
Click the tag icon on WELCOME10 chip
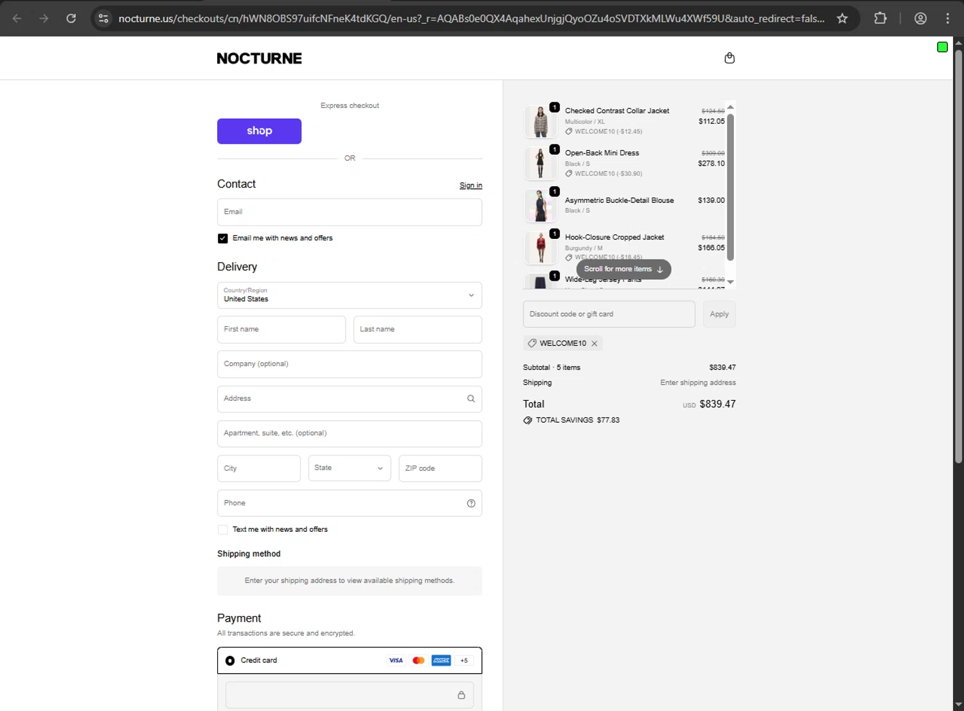[532, 344]
